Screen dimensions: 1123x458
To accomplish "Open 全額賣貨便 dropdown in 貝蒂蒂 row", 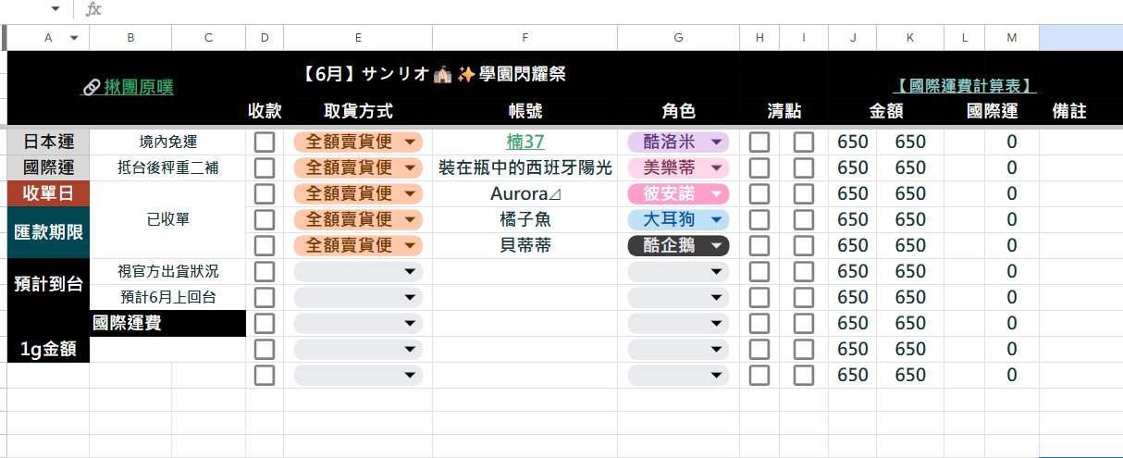I will tap(358, 245).
